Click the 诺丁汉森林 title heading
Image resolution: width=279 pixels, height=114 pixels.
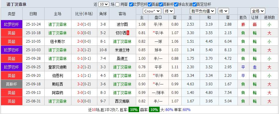16,4
